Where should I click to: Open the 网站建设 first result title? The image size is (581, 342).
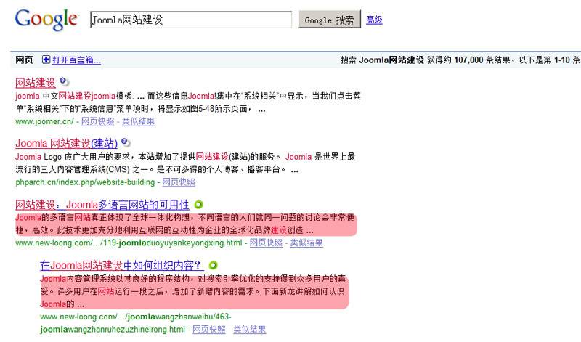[x=36, y=82]
